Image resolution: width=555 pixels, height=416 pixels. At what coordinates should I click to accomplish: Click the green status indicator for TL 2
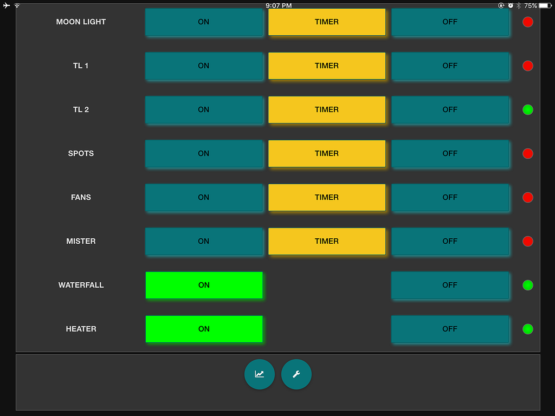pos(527,110)
